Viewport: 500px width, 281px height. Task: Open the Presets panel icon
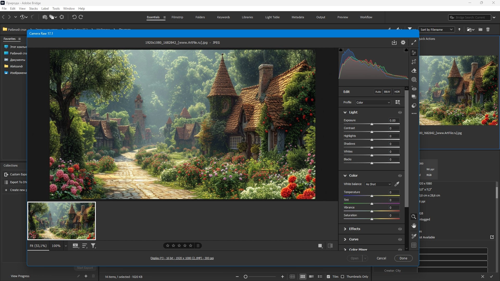(414, 106)
